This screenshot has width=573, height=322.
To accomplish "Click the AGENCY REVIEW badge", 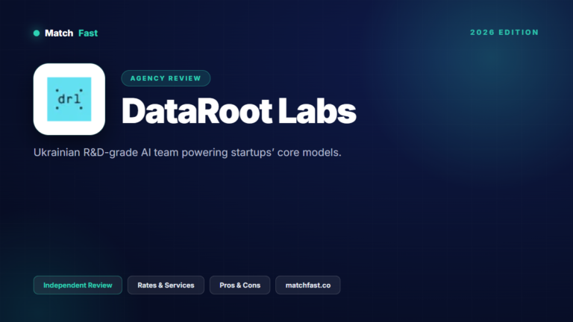I will coord(166,78).
